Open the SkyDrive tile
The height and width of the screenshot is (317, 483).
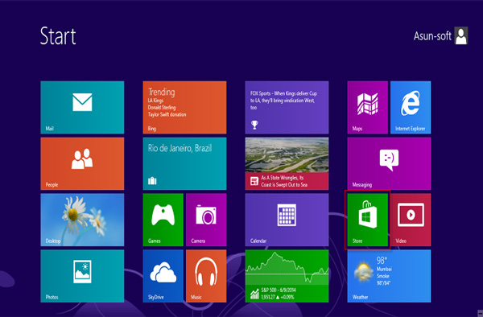163,276
